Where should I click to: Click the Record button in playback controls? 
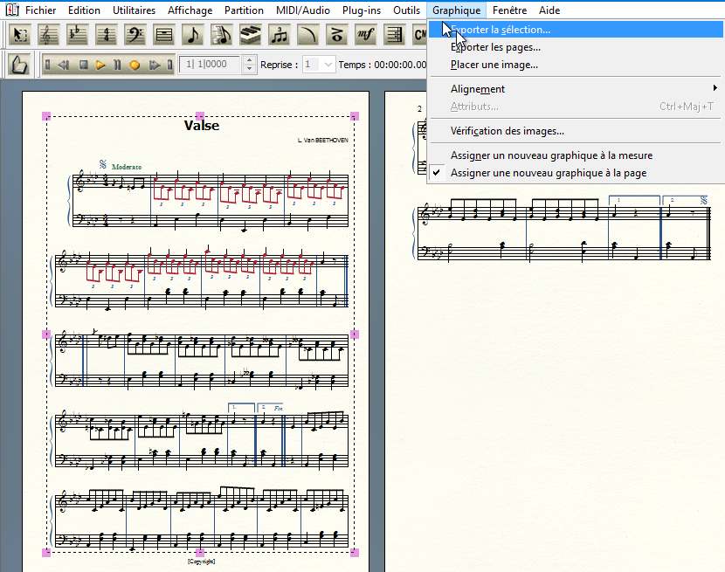(x=135, y=65)
